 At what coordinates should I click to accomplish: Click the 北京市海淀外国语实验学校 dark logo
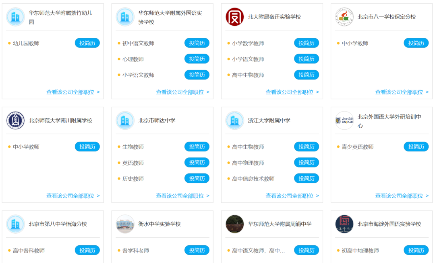344,224
